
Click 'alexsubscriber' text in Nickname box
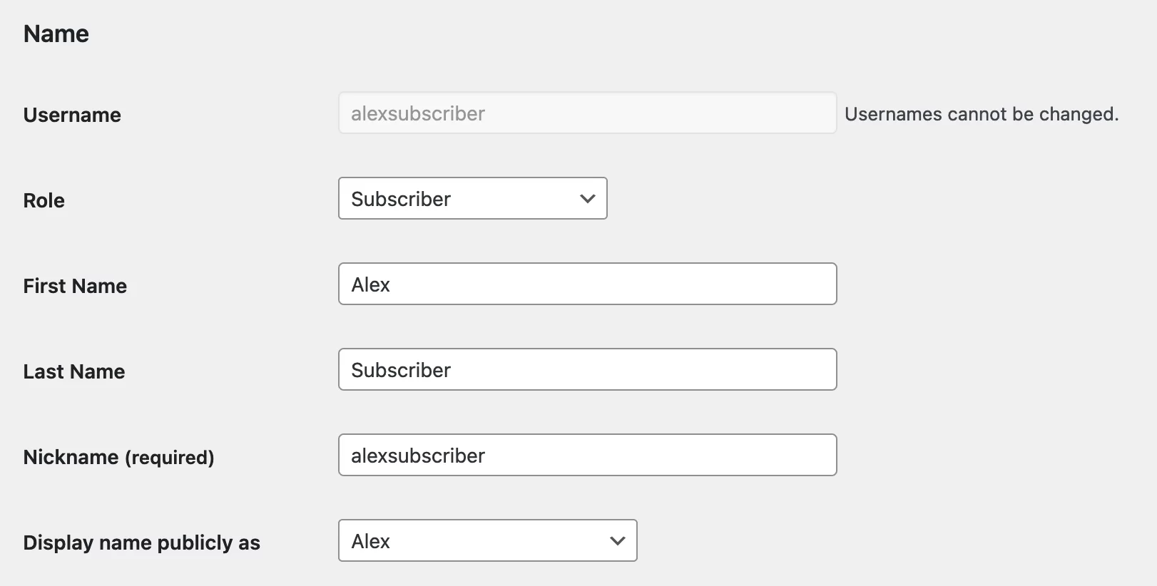pyautogui.click(x=418, y=456)
